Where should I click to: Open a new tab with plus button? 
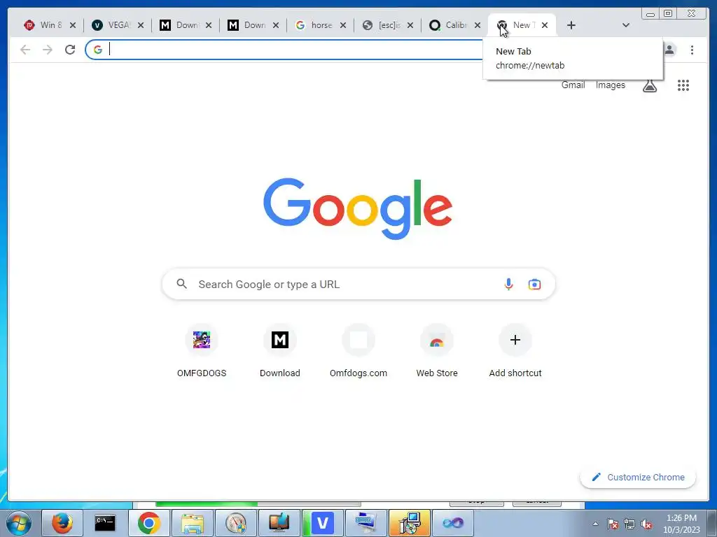[x=571, y=25]
